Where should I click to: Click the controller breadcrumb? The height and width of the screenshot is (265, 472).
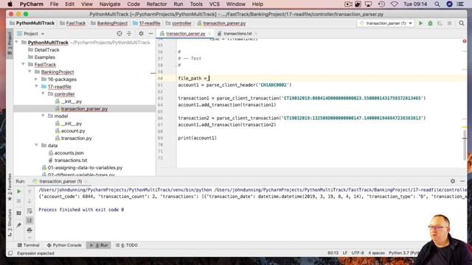181,24
